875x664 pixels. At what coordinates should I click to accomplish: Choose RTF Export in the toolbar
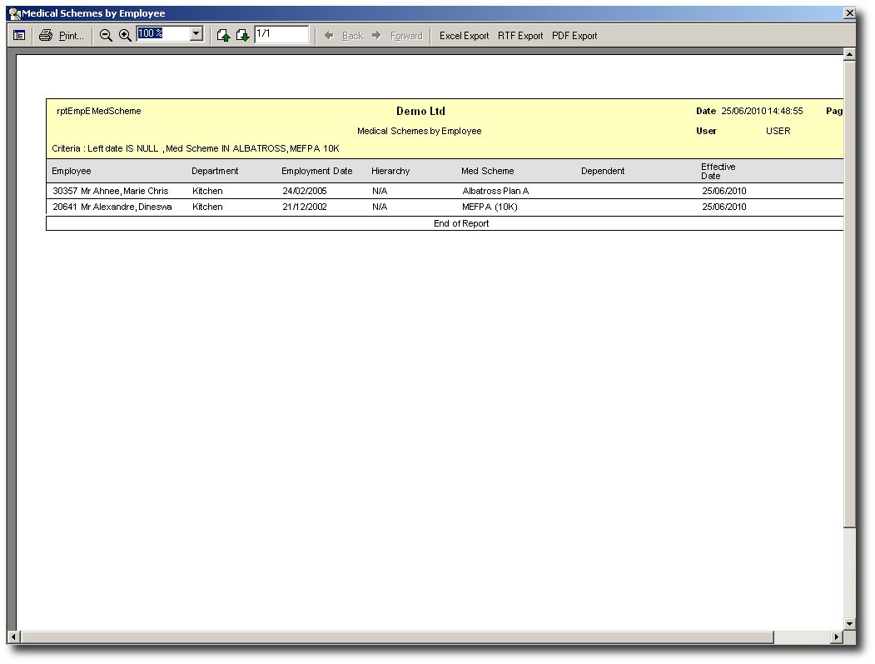click(x=520, y=36)
